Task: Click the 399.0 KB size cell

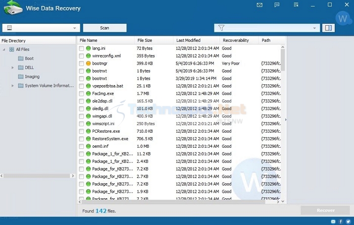Action: pos(145,64)
